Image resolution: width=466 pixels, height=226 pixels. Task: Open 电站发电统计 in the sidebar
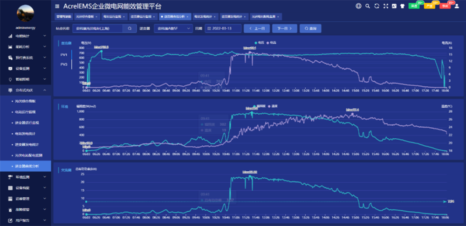coord(26,133)
